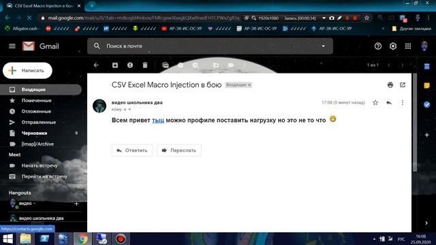
Task: Open Gmail settings gear icon
Action: (393, 46)
